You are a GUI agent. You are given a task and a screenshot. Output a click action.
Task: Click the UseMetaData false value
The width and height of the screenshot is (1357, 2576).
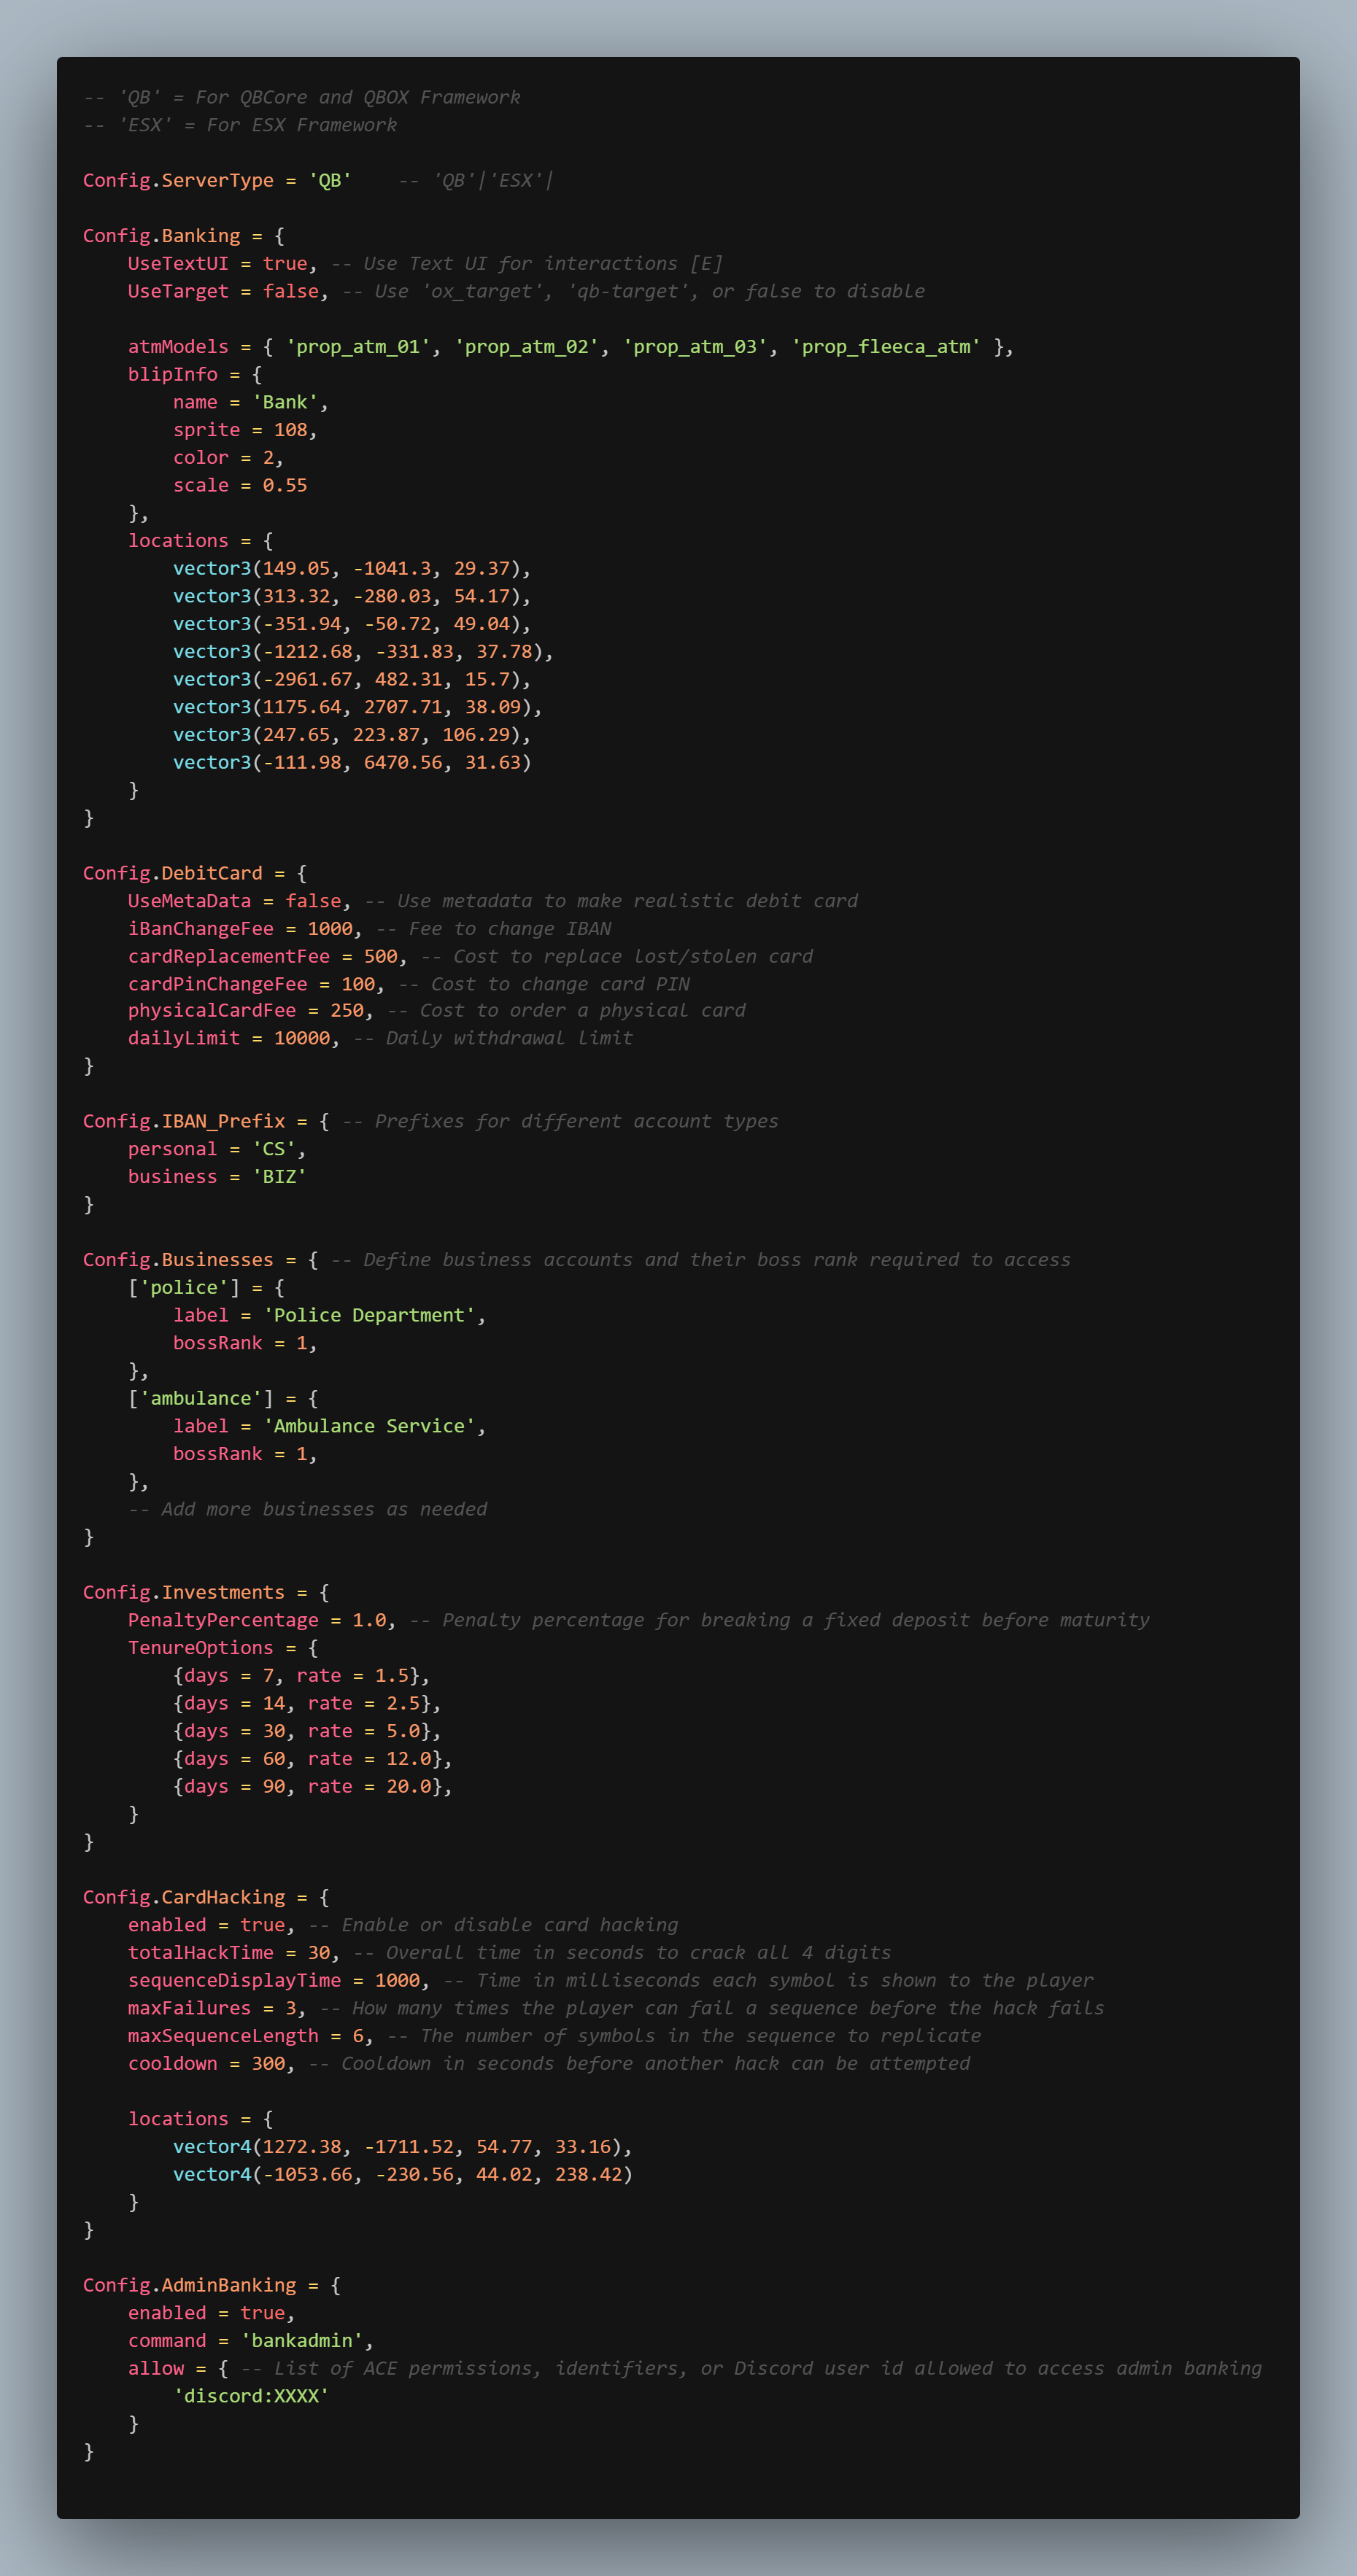click(313, 901)
